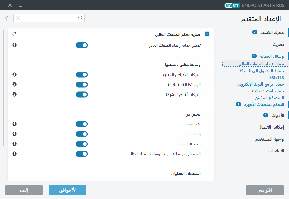Clear the search box with the X icon

point(18,18)
